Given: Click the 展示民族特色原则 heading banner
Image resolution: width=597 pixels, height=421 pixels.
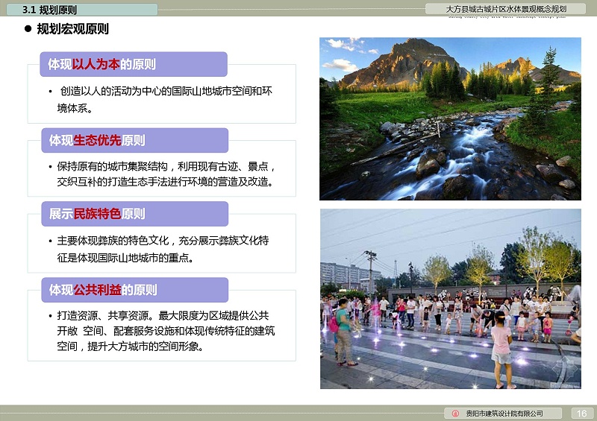Looking at the screenshot, I should [x=134, y=215].
